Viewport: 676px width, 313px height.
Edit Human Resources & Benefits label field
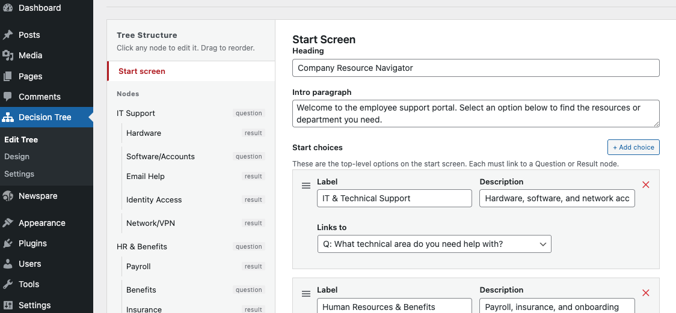click(x=395, y=306)
